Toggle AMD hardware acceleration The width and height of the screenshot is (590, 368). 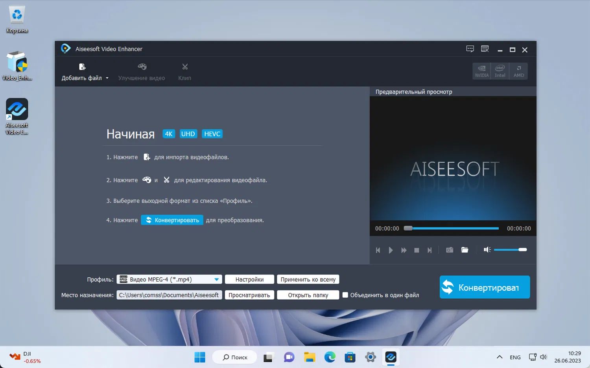519,71
